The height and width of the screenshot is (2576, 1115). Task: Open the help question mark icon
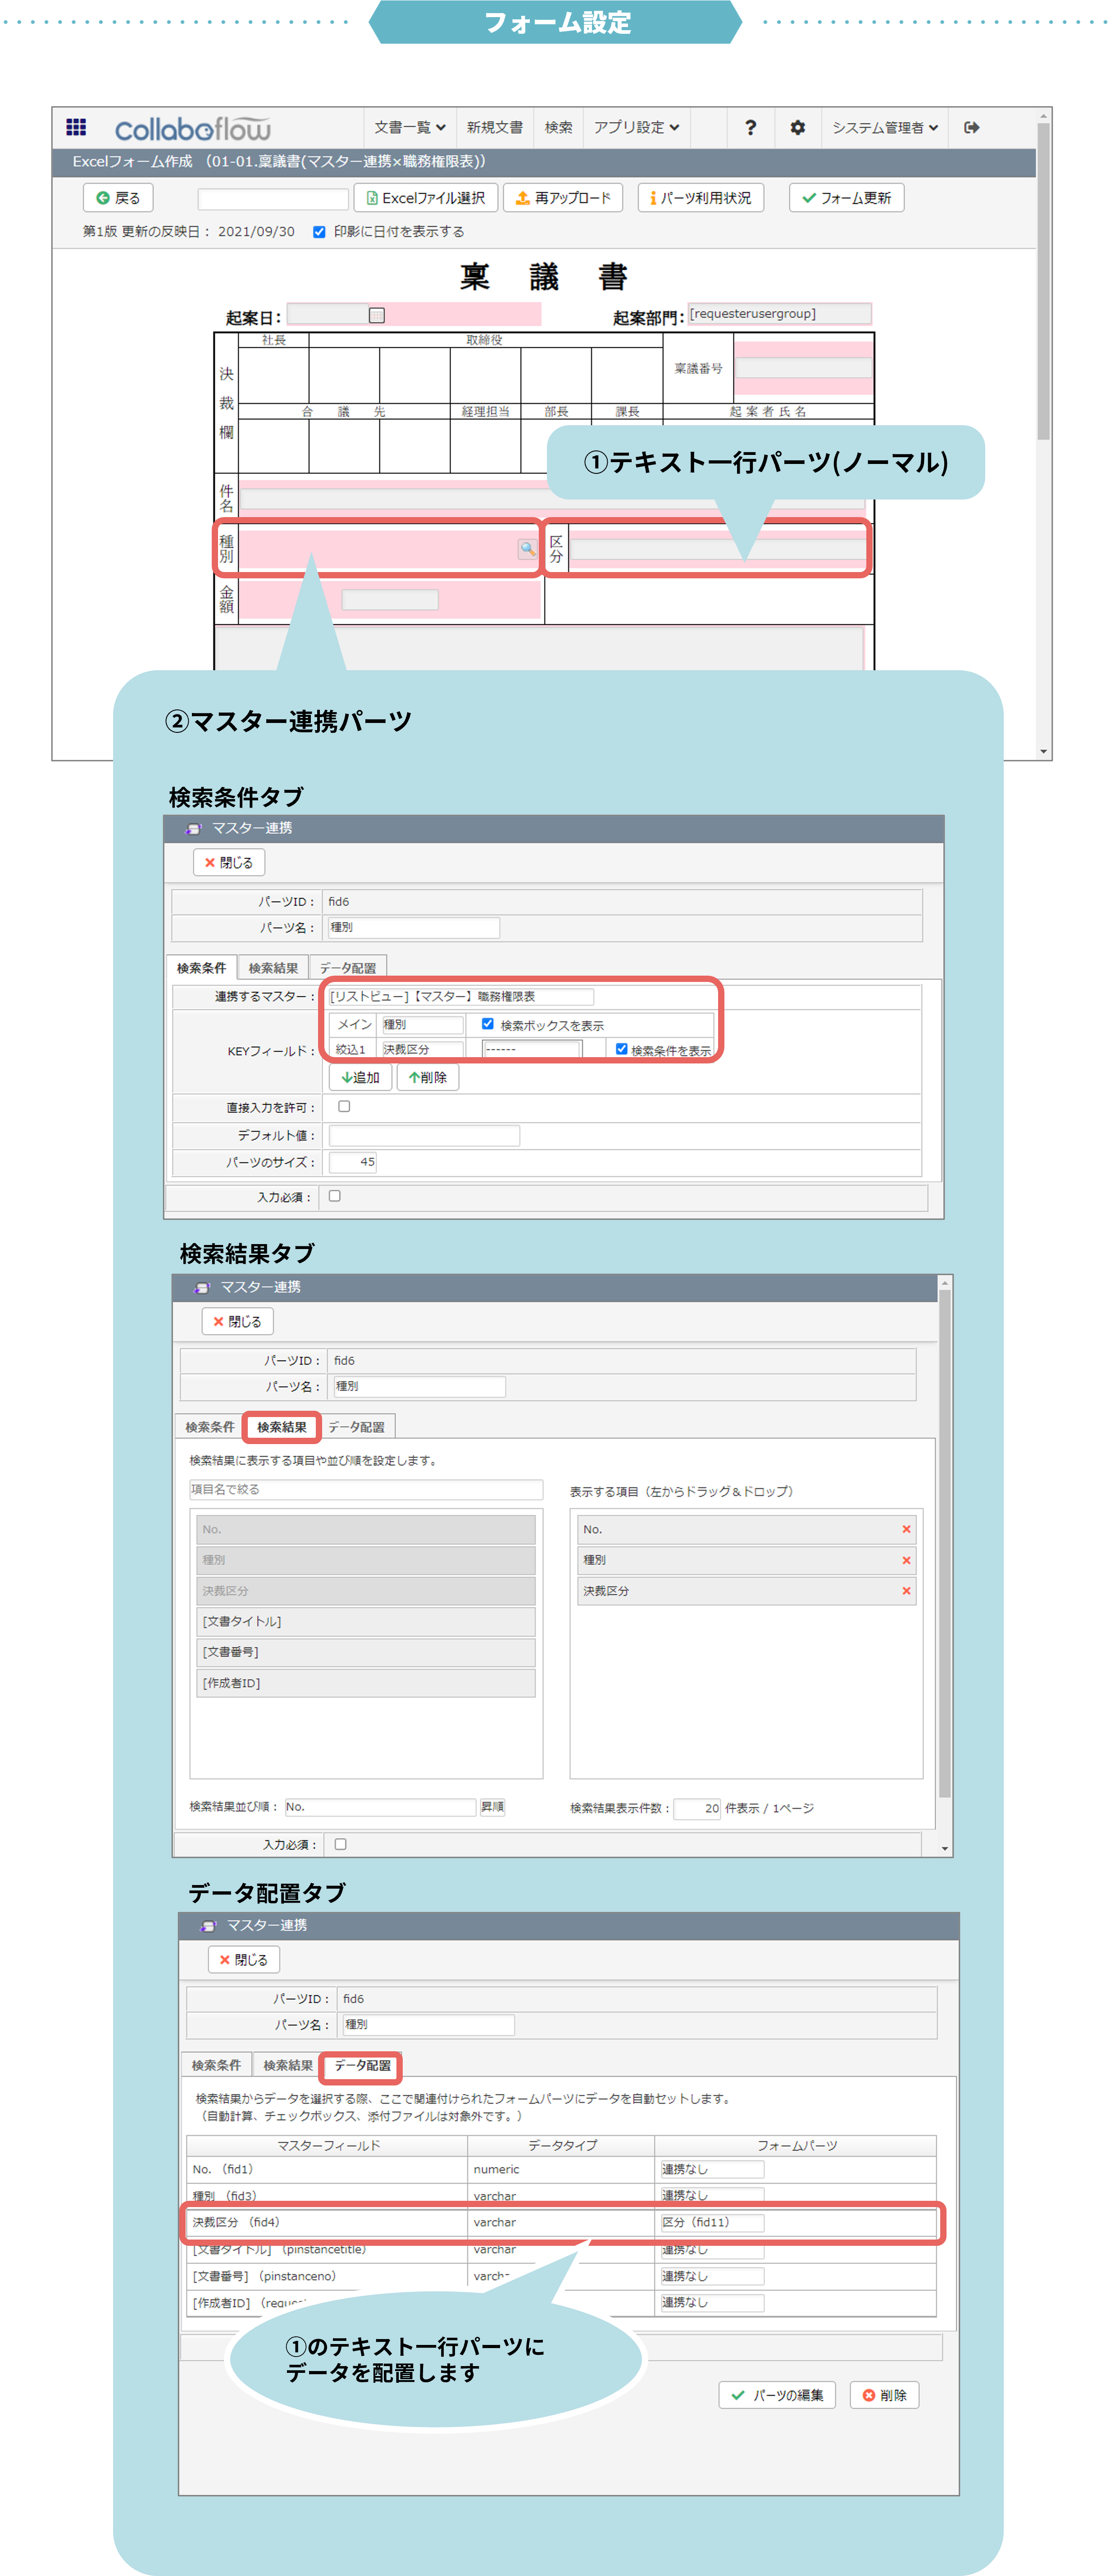point(750,127)
